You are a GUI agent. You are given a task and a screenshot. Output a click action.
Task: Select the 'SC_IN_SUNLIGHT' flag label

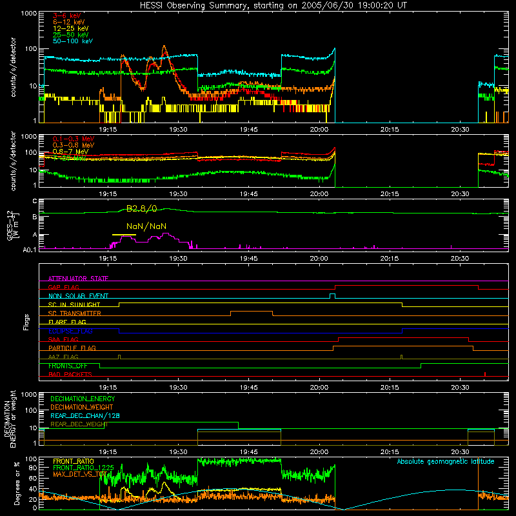(74, 304)
